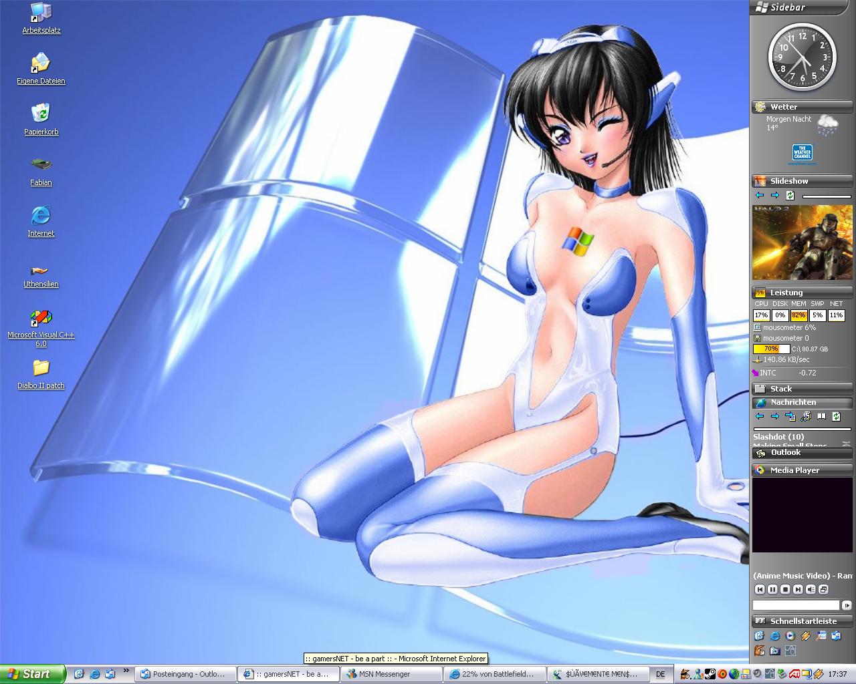856x684 pixels.
Task: Open the Slashdot (10) feed
Action: (778, 437)
